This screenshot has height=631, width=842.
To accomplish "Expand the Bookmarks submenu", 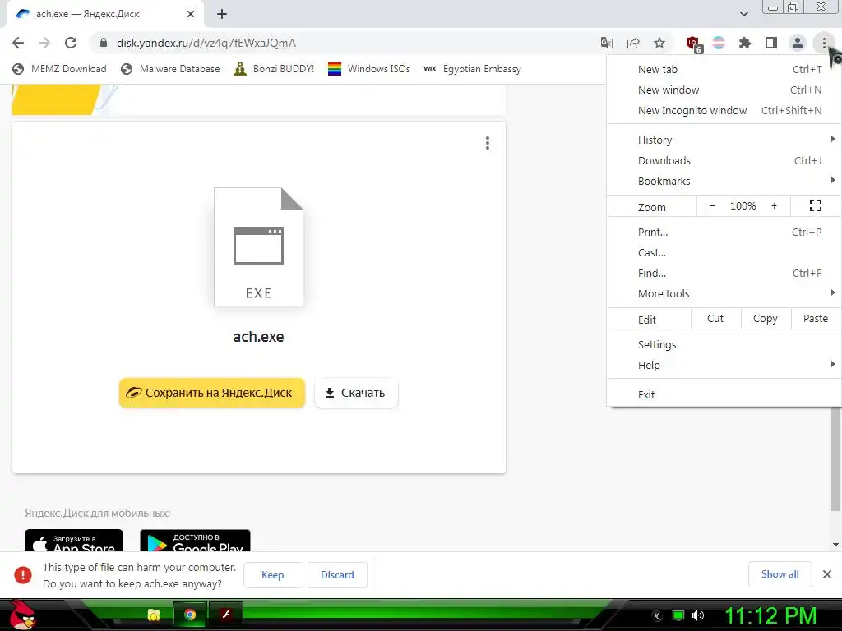I will (724, 181).
